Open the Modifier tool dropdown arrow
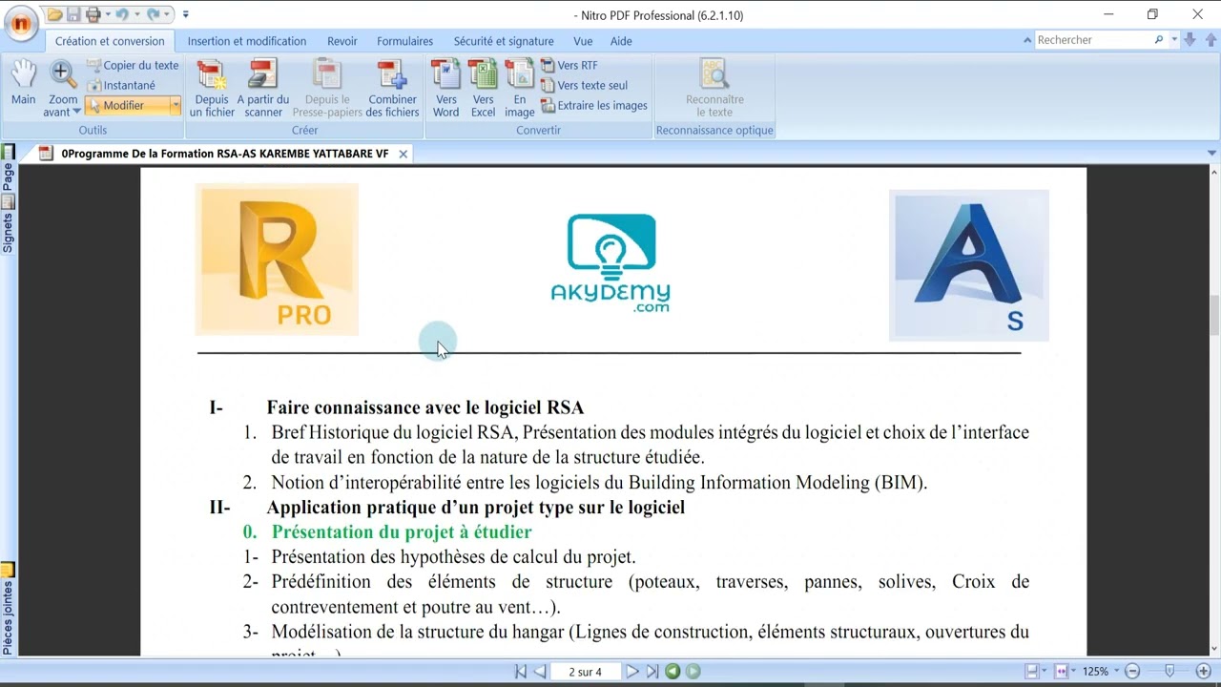Screen dimensions: 1221x687 pyautogui.click(x=176, y=106)
